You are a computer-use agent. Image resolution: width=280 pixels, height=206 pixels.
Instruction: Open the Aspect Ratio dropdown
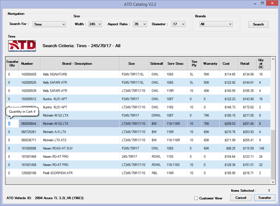140,24
